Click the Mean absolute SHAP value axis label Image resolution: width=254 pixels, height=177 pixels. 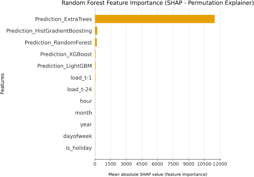(x=158, y=174)
